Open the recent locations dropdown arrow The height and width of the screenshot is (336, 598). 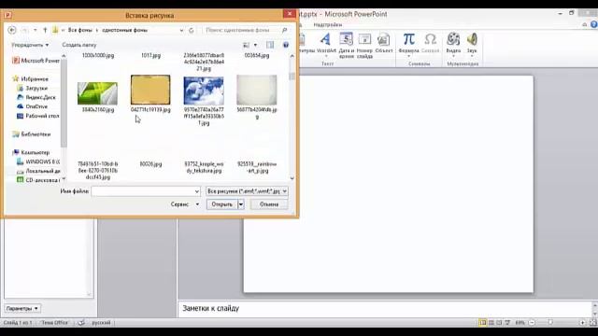(36, 30)
